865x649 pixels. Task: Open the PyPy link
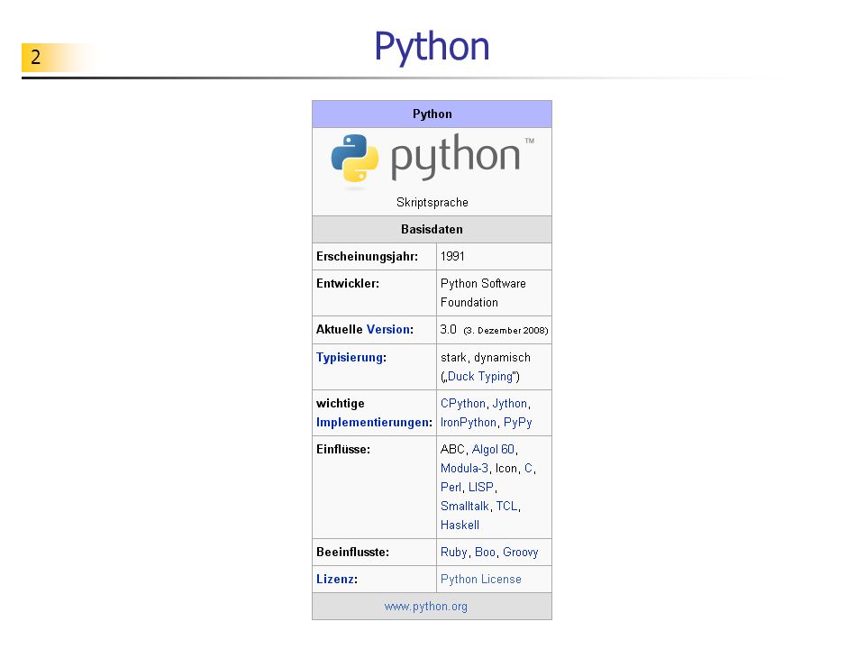517,422
